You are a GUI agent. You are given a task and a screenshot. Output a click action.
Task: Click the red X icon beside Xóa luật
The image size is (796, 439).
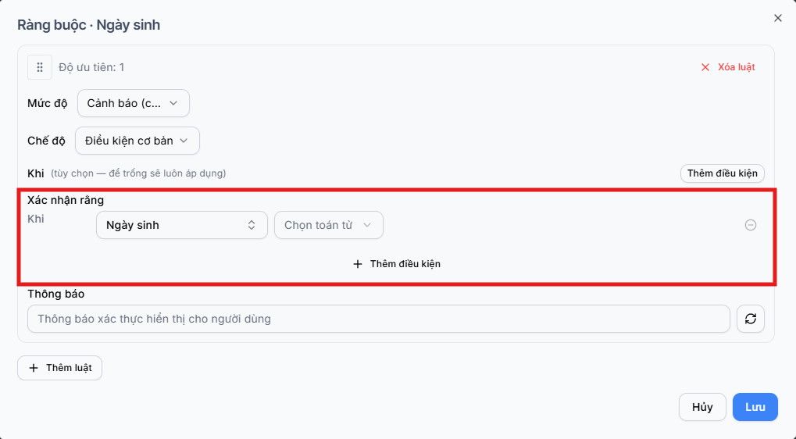pyautogui.click(x=705, y=67)
